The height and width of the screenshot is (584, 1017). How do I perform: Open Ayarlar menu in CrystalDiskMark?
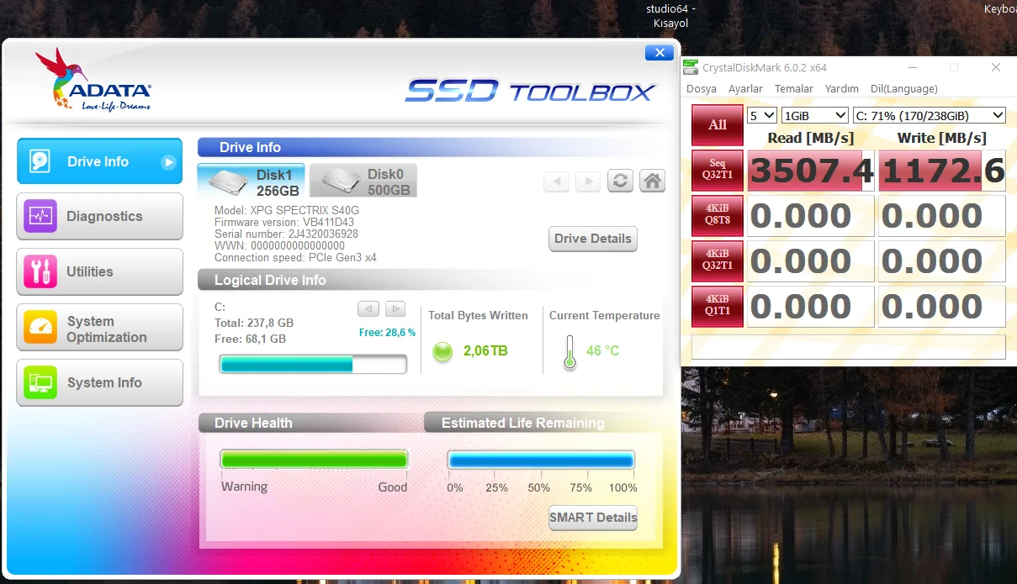(x=745, y=89)
